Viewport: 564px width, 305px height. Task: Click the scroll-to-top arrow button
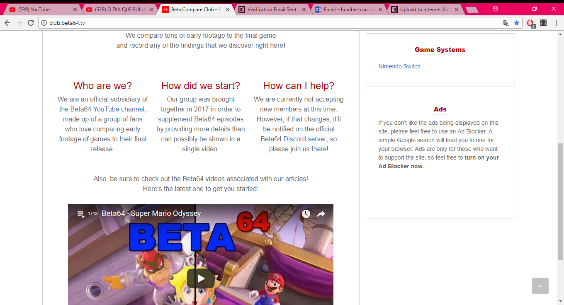[540, 286]
